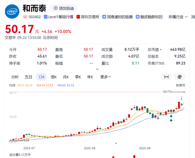This screenshot has width=195, height=158.
Task: Click the 成交额 value 4.07亿
Action: coord(134,56)
